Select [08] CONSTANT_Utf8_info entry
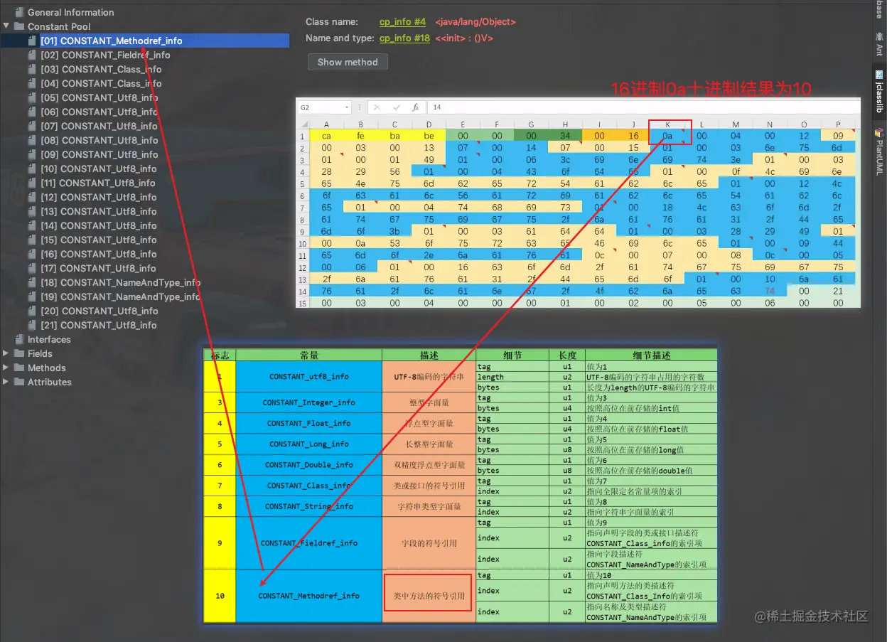 click(x=99, y=140)
